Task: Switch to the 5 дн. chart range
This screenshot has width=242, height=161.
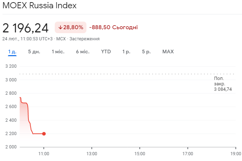Action: (34, 52)
